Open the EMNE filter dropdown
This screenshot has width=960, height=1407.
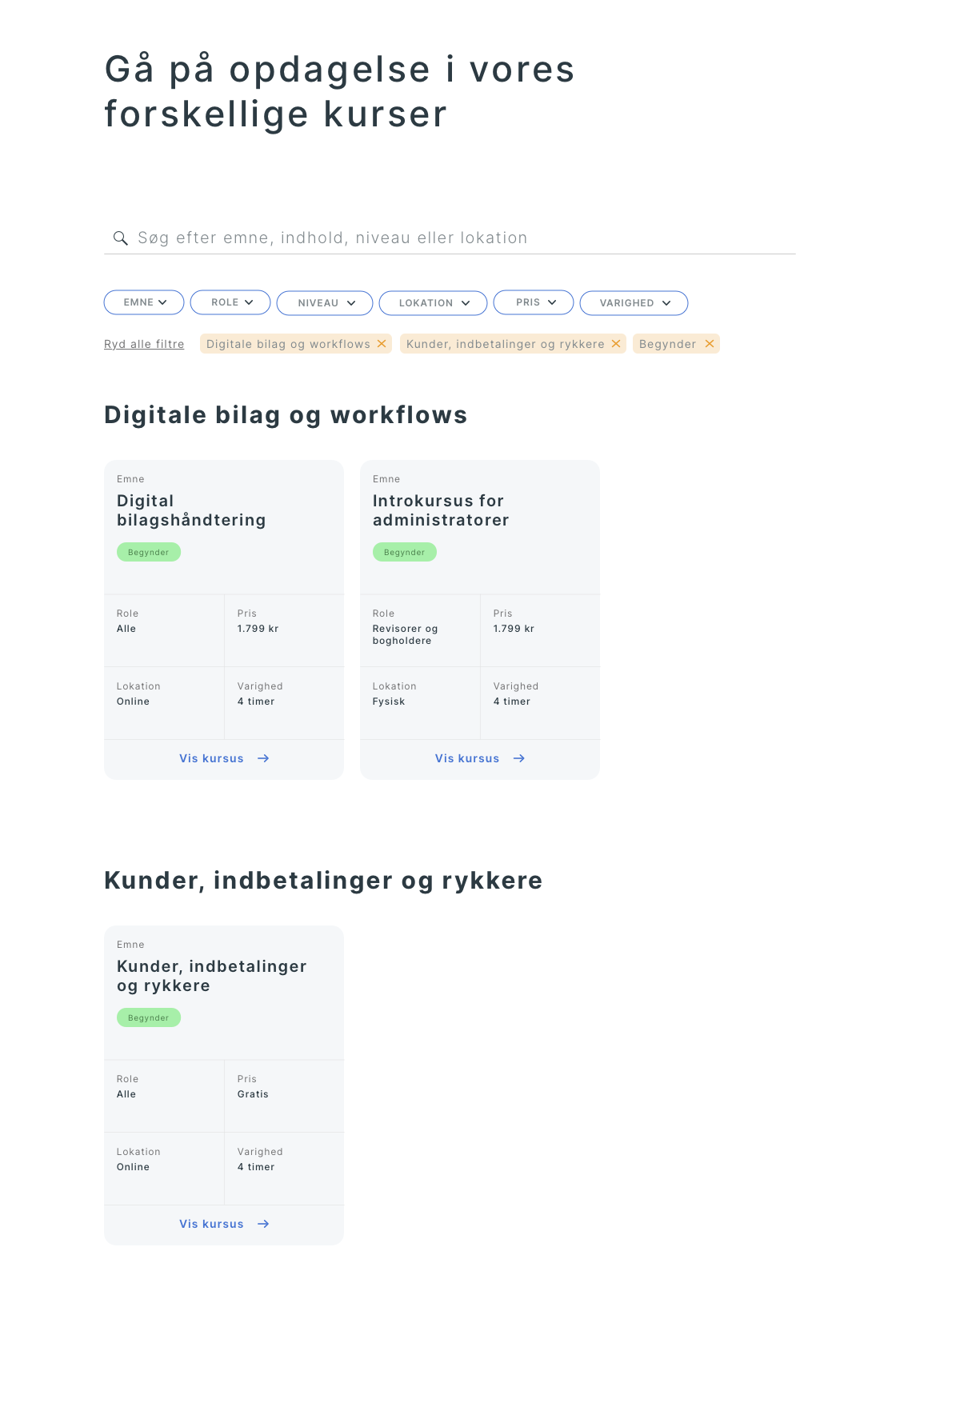click(x=144, y=302)
